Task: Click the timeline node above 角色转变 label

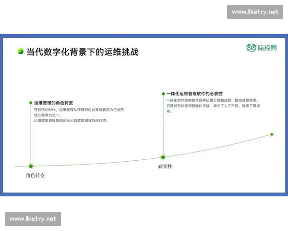Action: pos(31,166)
